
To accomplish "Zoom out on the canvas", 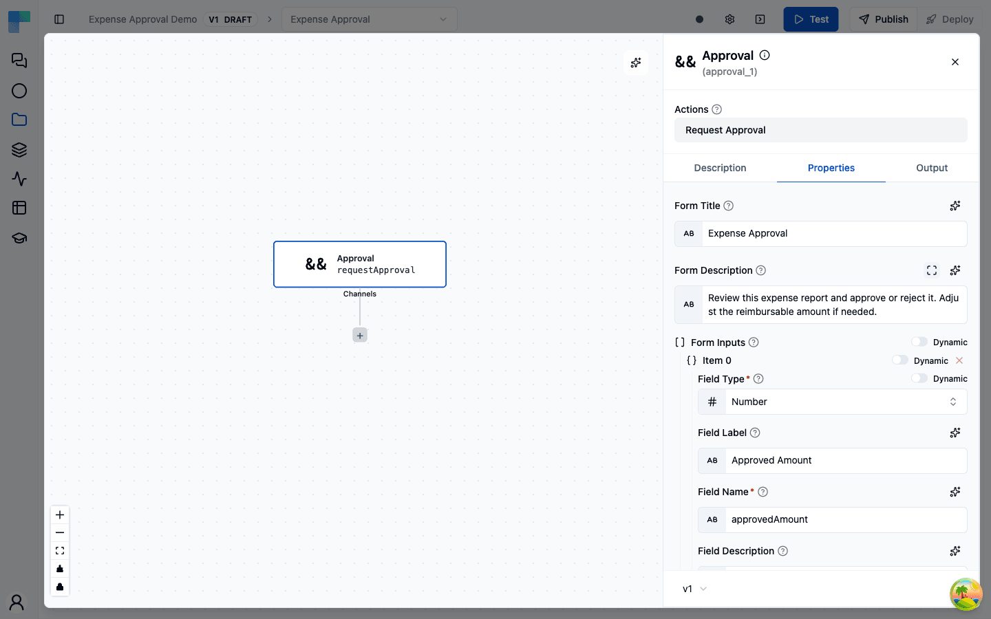I will pyautogui.click(x=60, y=533).
